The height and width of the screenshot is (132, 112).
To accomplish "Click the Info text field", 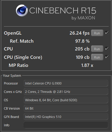I will point(66,125).
